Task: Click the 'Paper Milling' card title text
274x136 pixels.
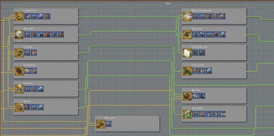Action: pos(200,47)
